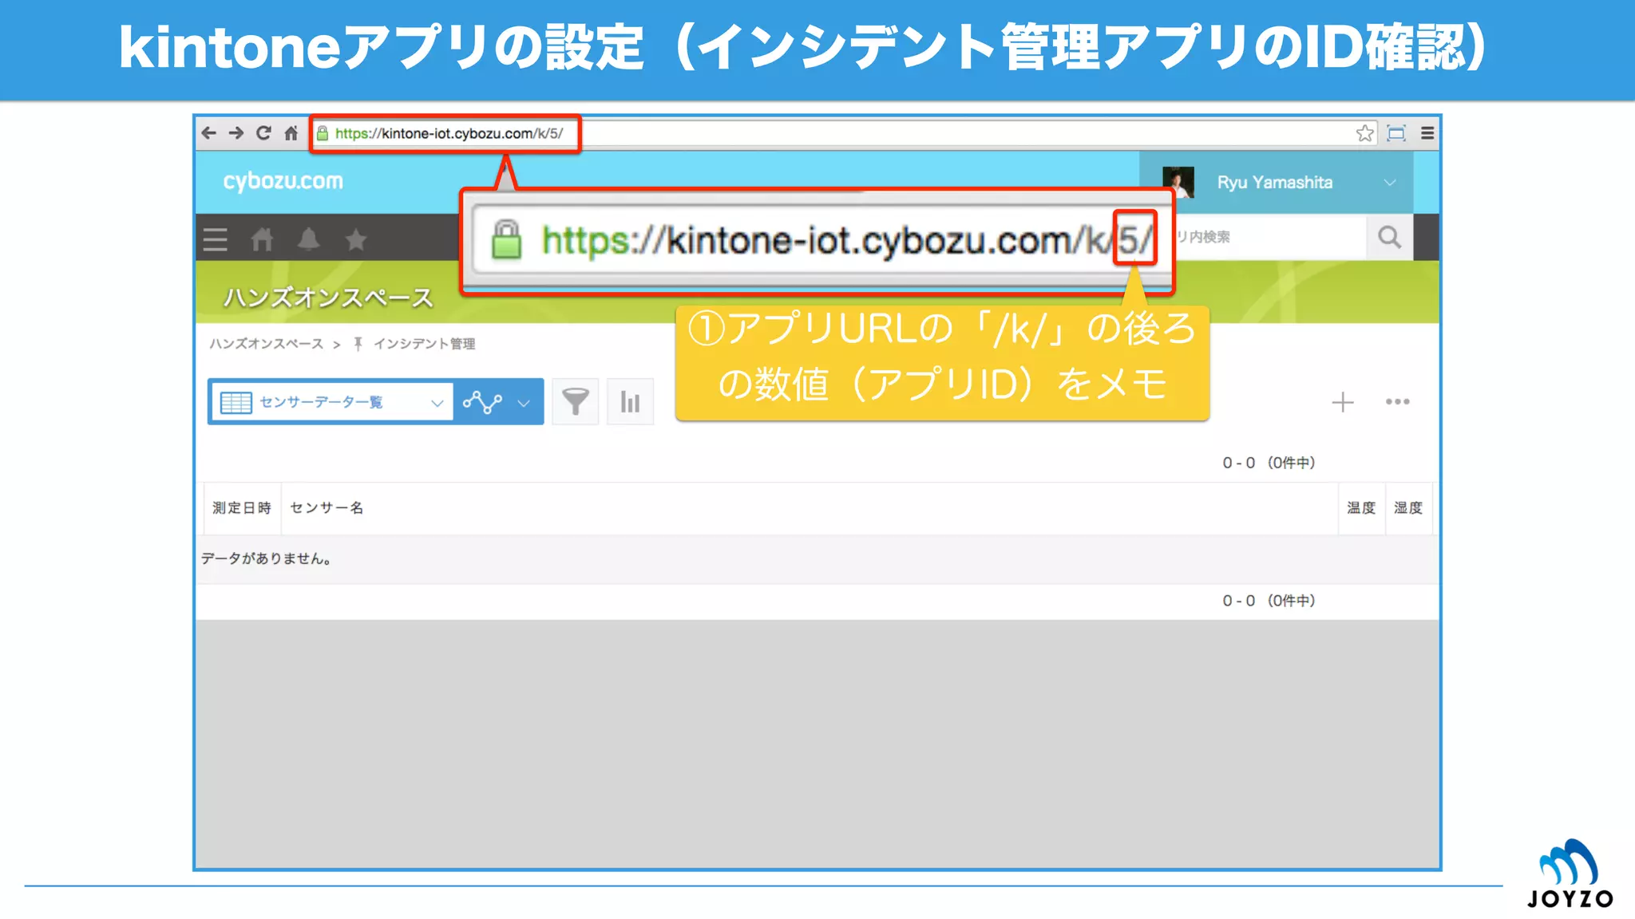1635x919 pixels.
Task: Open the browser hamburger menu
Action: pos(1427,133)
